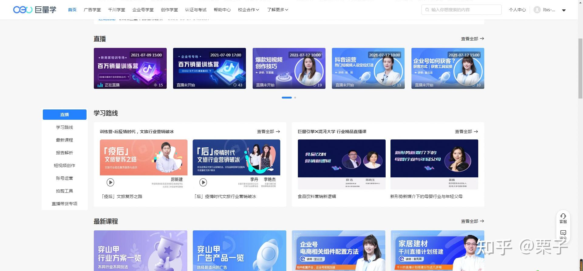
Task: Click arrow in 巨量引擎×混沌大学 查看全部
Action: [x=476, y=132]
